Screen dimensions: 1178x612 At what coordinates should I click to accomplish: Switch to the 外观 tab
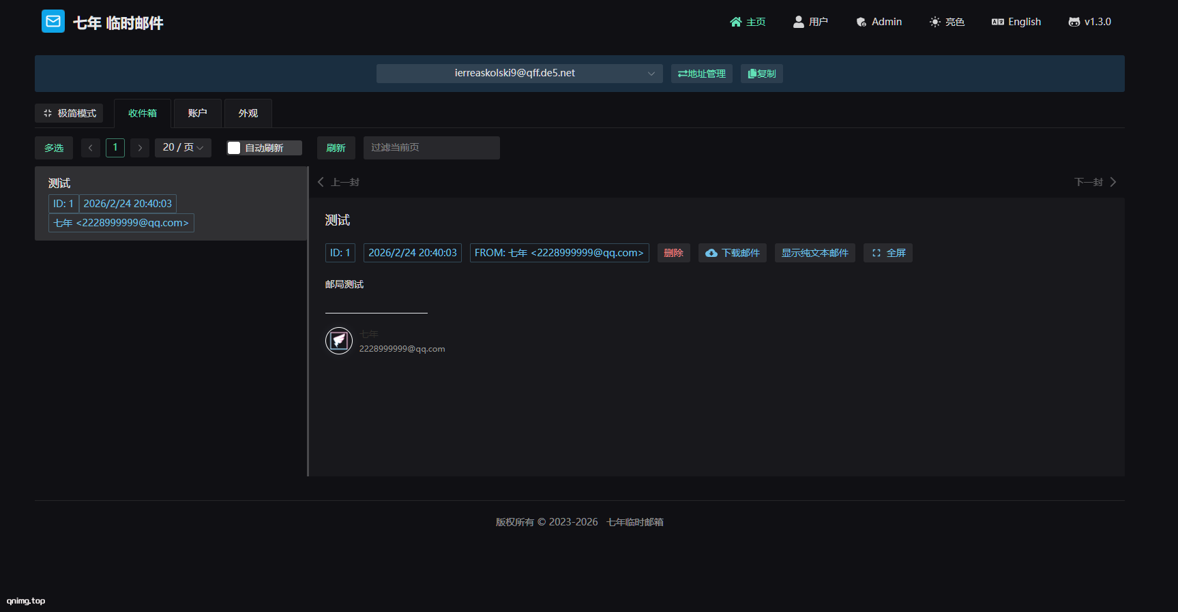click(248, 113)
